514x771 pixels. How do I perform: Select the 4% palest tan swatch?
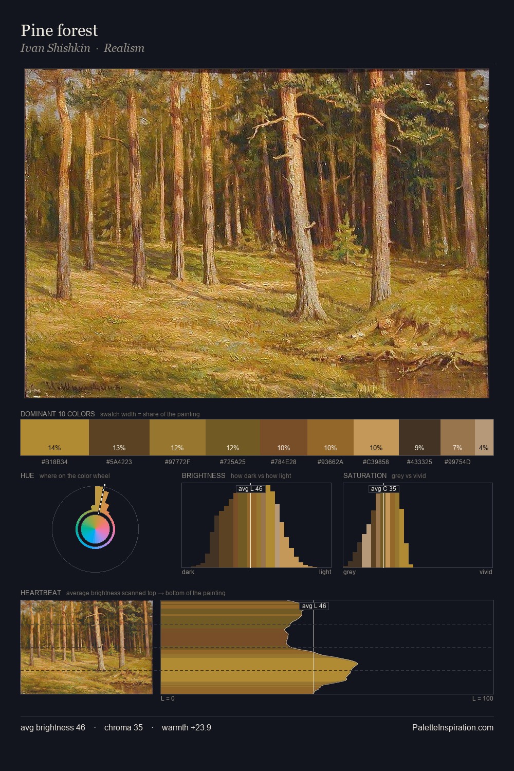coord(484,437)
